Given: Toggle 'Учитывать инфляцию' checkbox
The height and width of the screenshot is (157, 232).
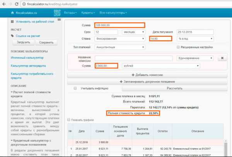Looking at the screenshot, I should [x=75, y=88].
